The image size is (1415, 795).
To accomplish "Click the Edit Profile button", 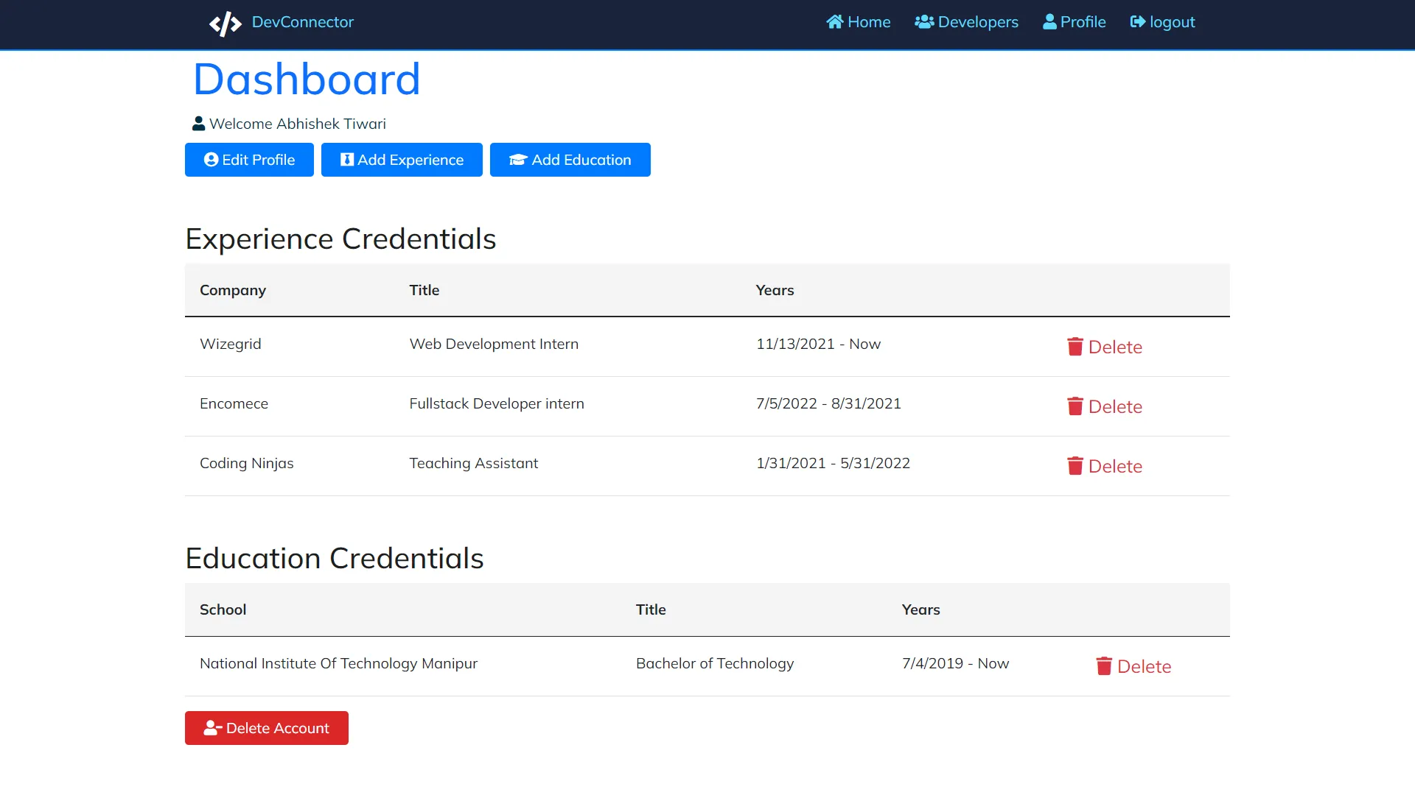I will pos(249,159).
